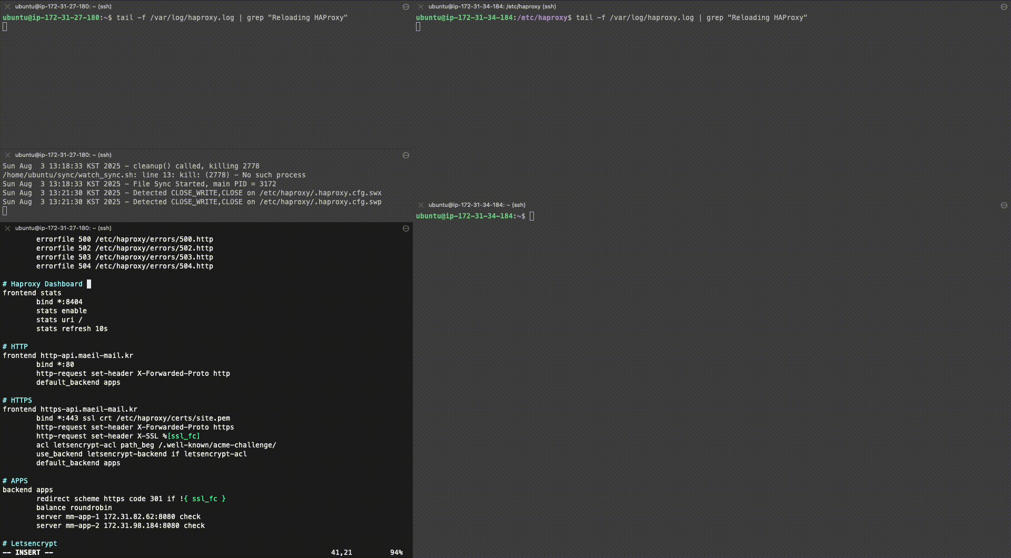Close the /etc/haproxy ssh pane
1011x558 pixels.
tap(421, 7)
